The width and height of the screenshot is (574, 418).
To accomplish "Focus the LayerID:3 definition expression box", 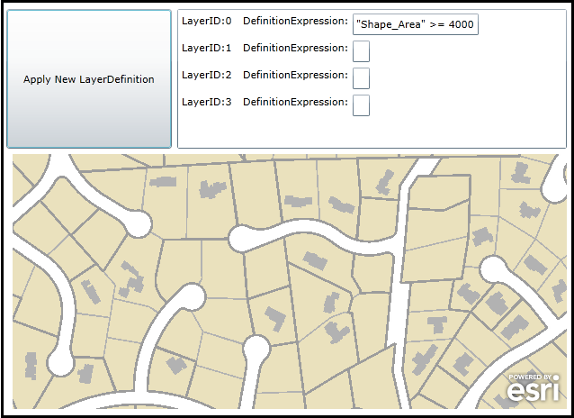I will [361, 105].
